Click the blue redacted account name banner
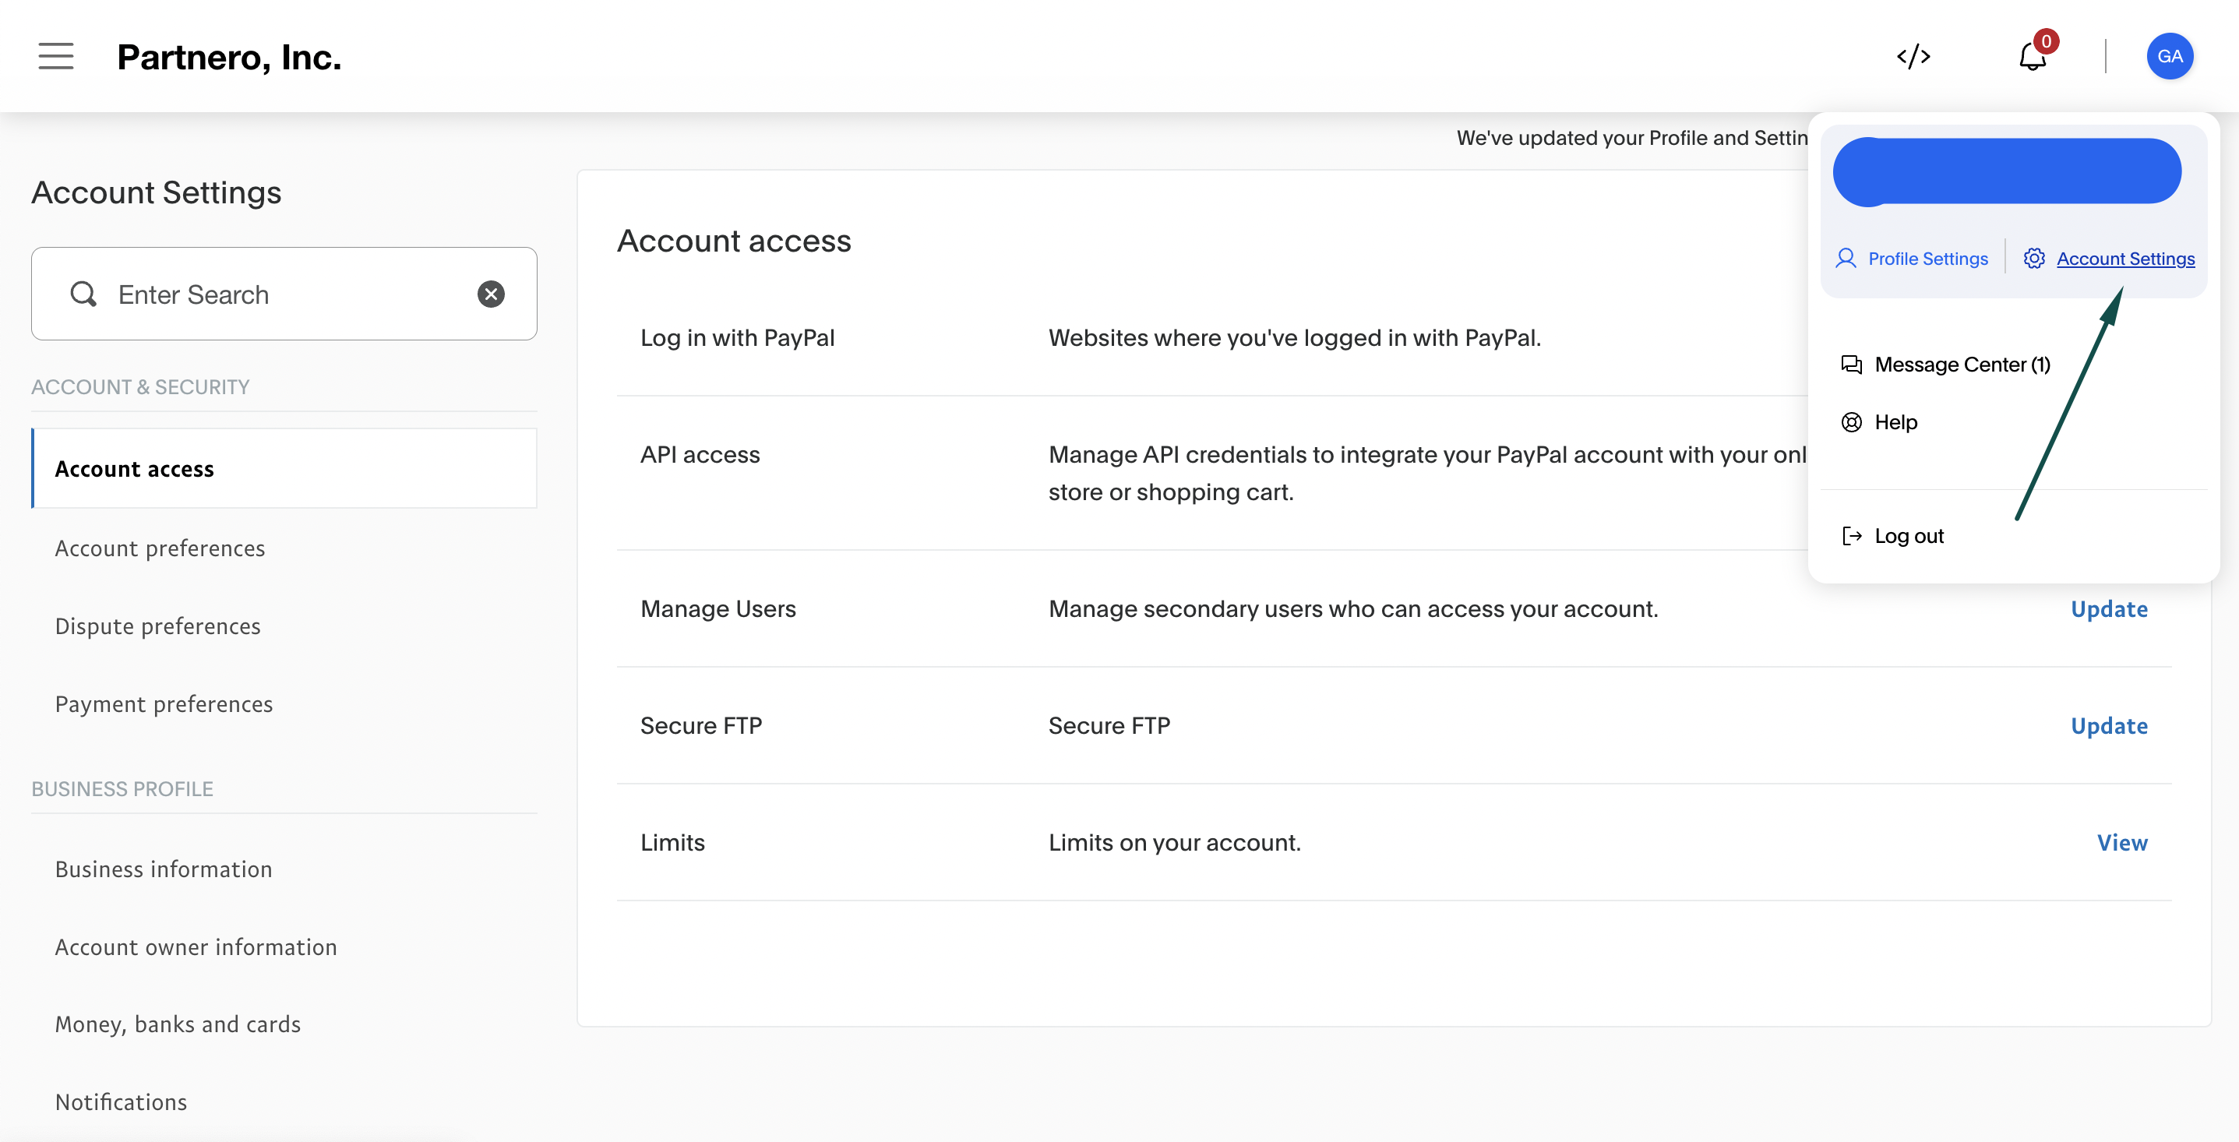 (2007, 171)
